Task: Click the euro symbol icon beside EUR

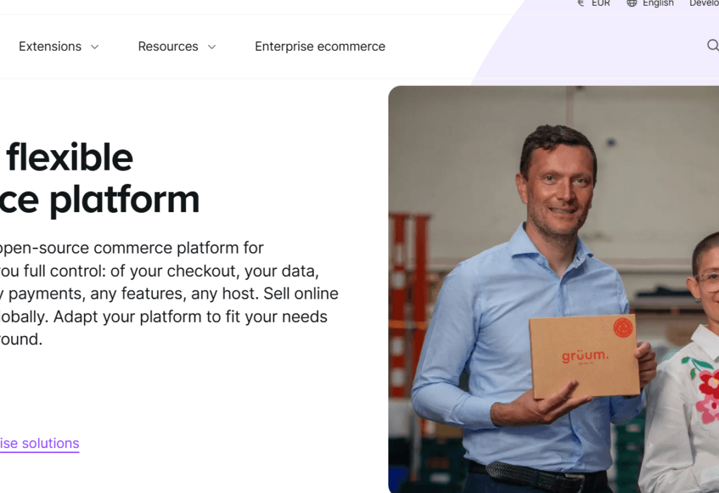Action: 580,4
